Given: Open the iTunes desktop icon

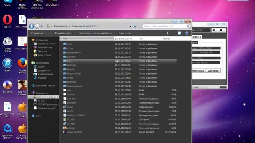Looking at the screenshot, I should tap(7, 65).
